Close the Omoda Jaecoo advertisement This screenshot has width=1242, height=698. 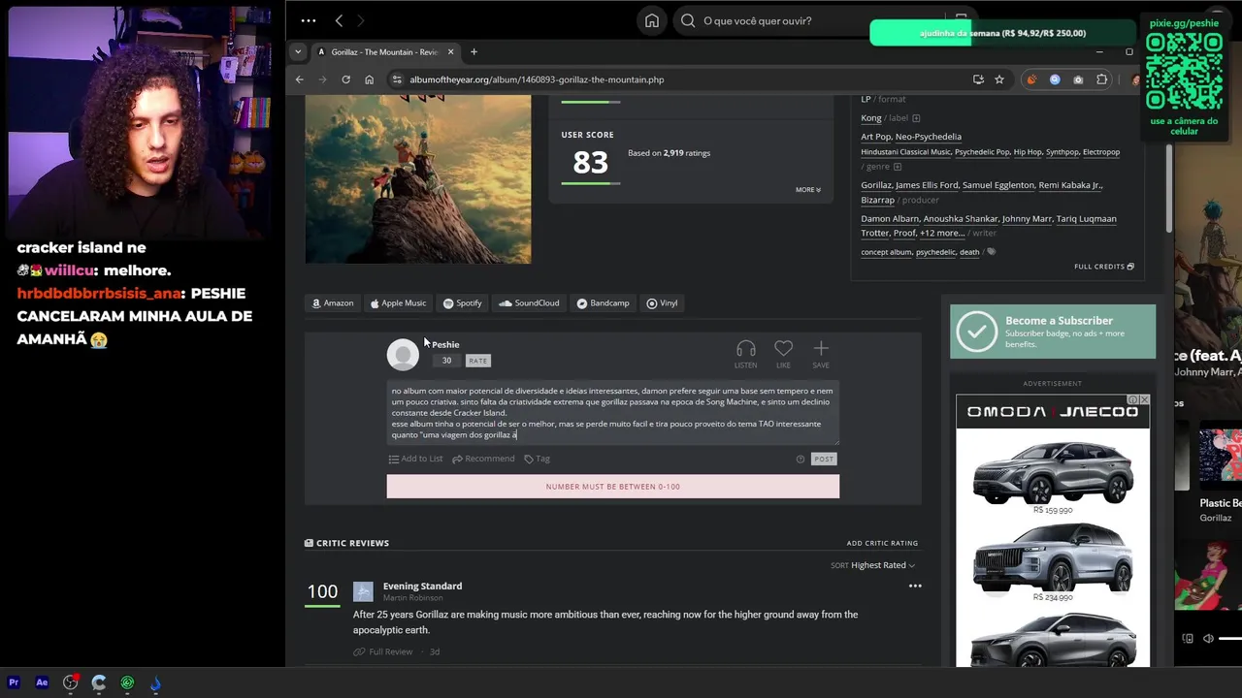(x=1144, y=399)
